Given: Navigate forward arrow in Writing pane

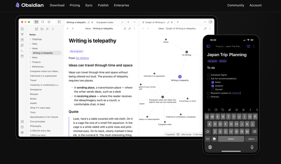Looking at the screenshot, I should (73, 29).
